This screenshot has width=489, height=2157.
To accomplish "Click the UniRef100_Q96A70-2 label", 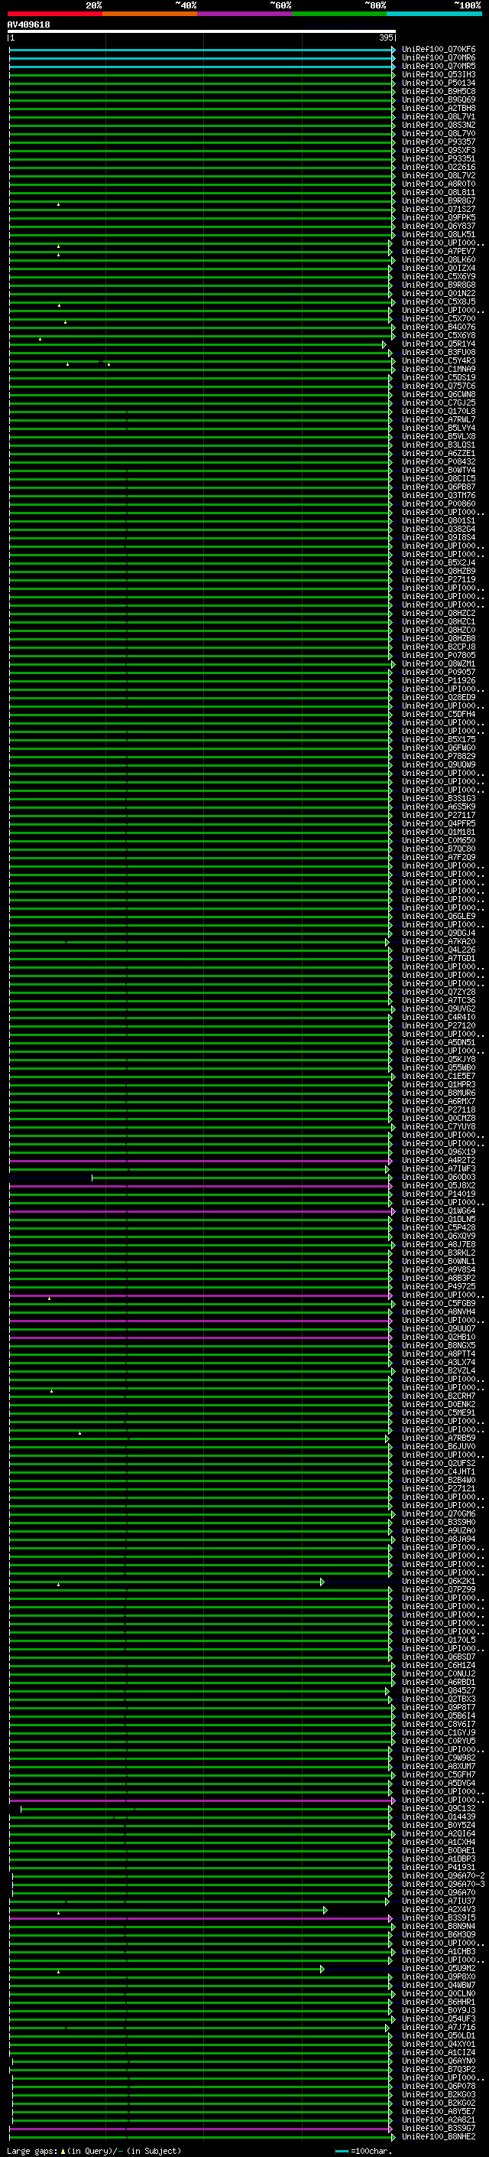I will point(444,1875).
